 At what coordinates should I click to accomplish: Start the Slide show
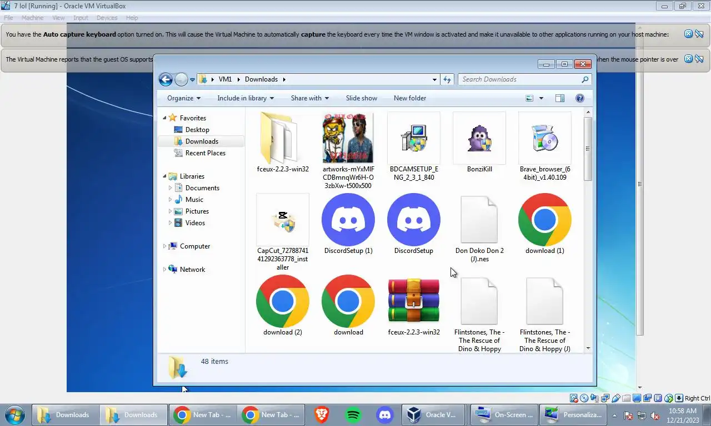[362, 98]
